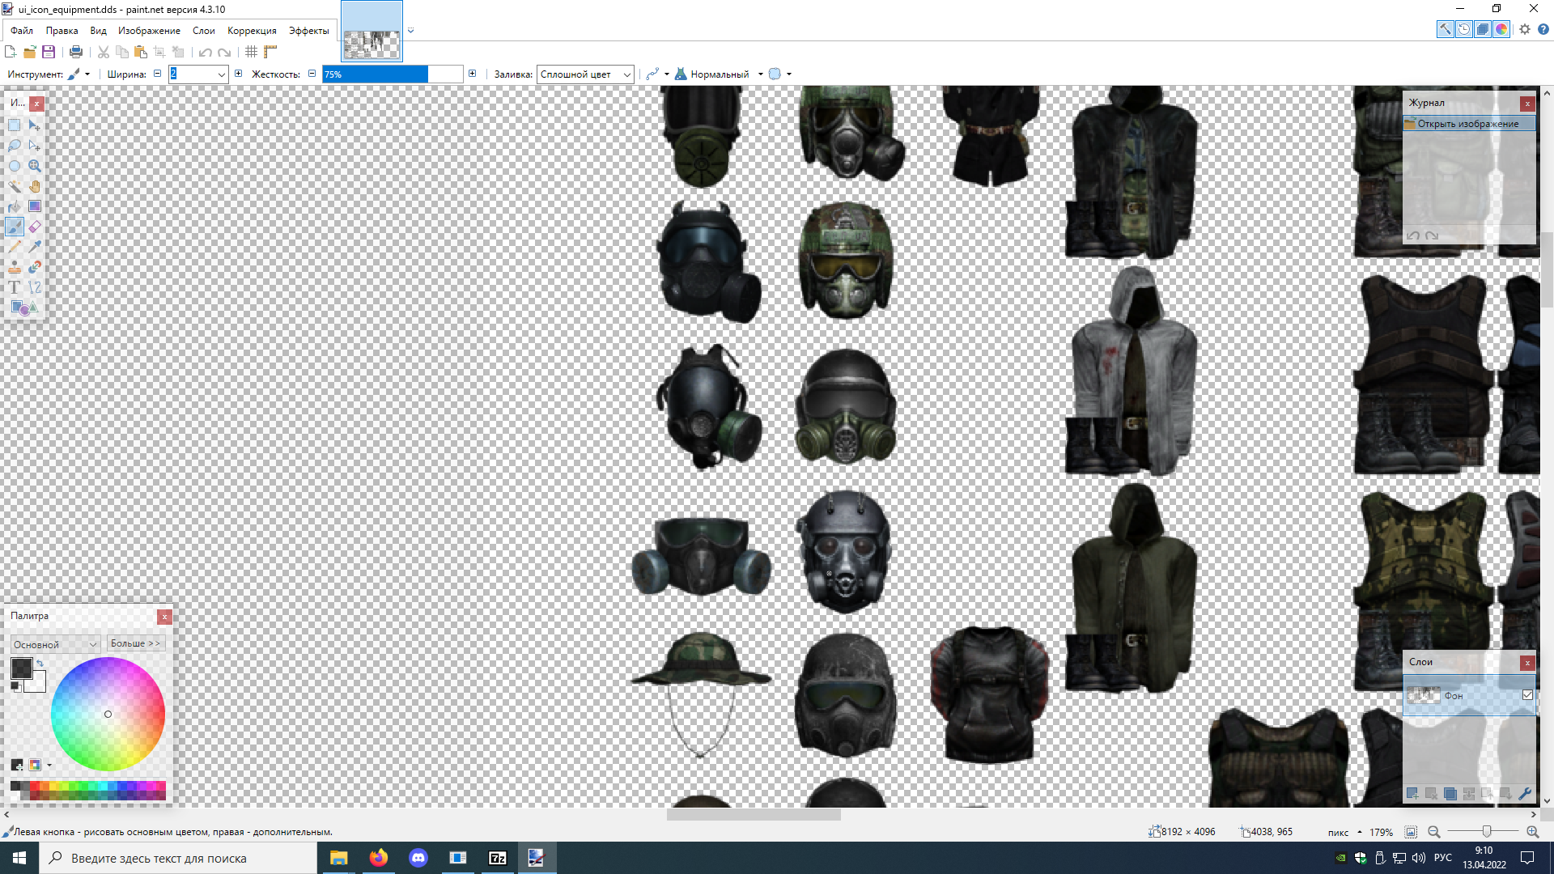Image resolution: width=1554 pixels, height=874 pixels.
Task: Open the Инструмент tool chooser dropdown
Action: [x=78, y=74]
